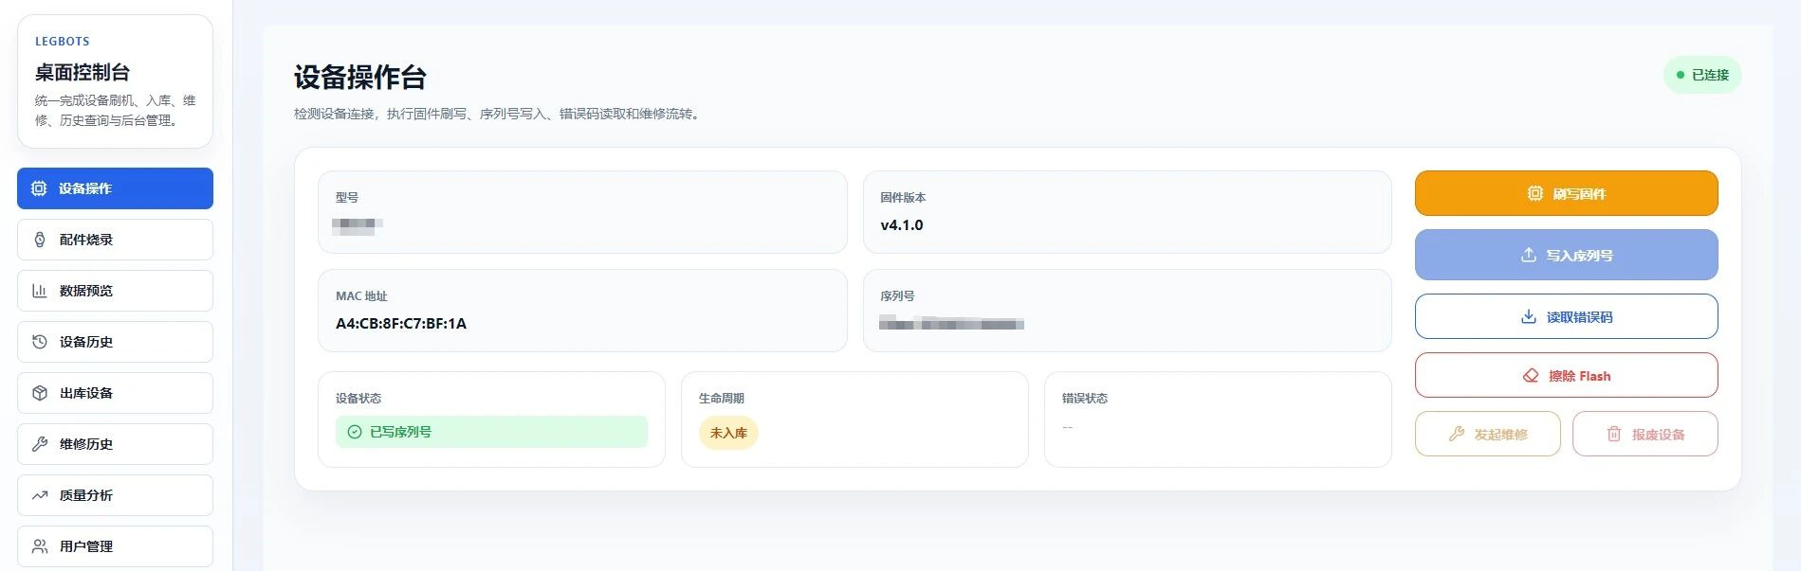
Task: Click the eraser icon on 擦除 Flash button
Action: coord(1531,376)
